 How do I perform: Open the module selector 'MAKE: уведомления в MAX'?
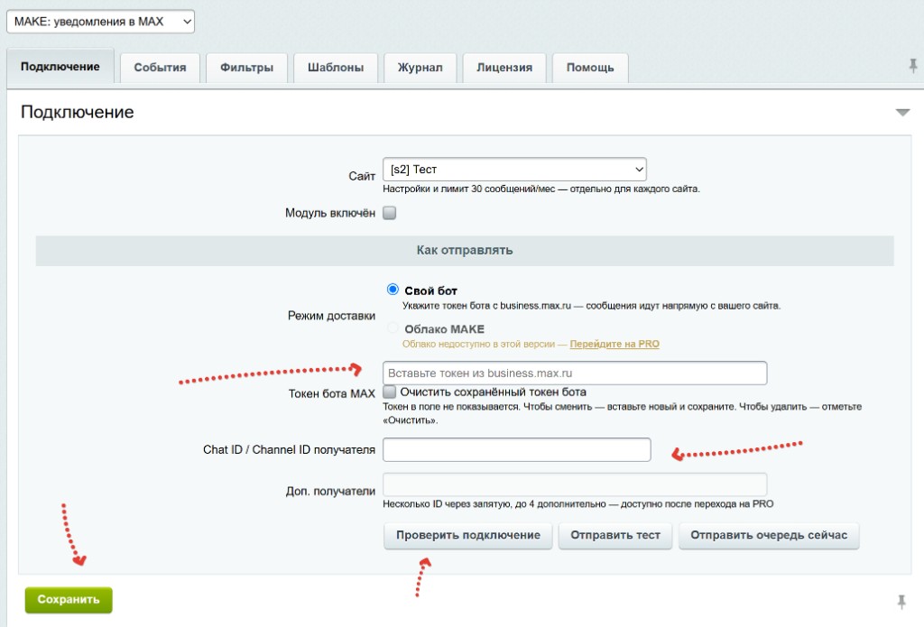pyautogui.click(x=100, y=22)
